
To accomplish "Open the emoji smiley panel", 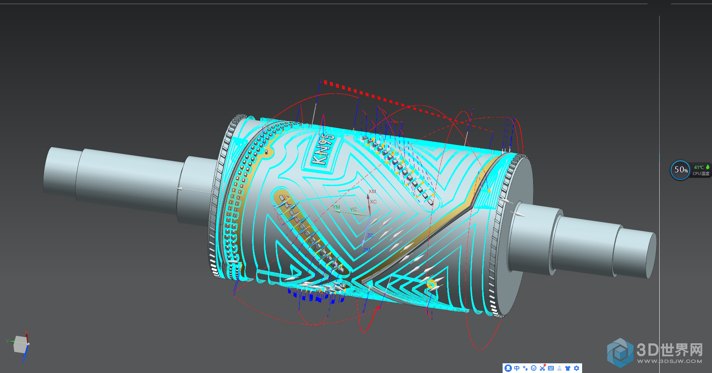I will coord(533,368).
